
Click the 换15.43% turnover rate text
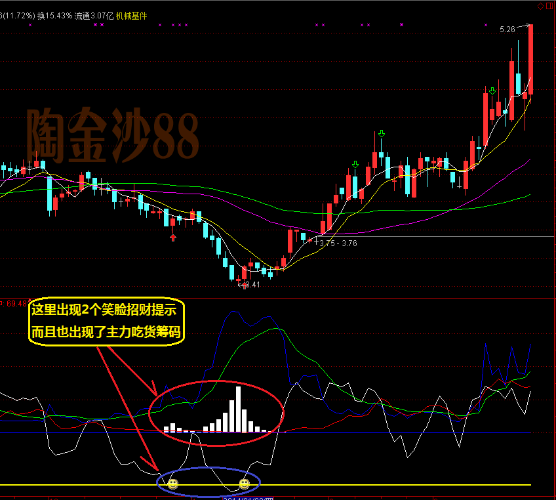(54, 16)
